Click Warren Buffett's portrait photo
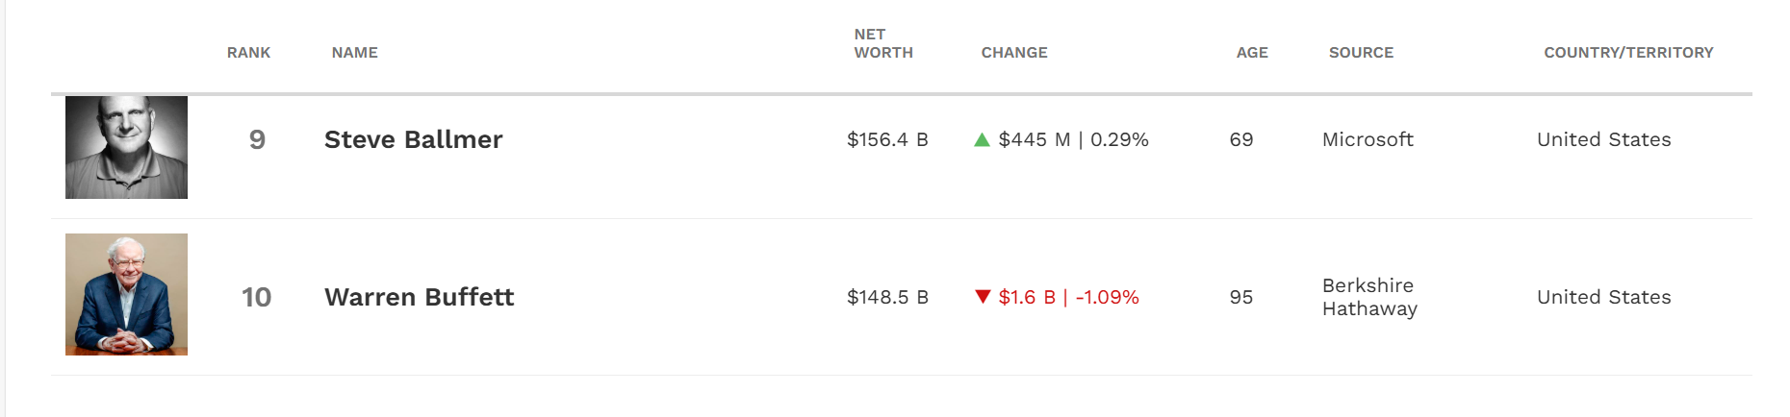The image size is (1790, 417). coord(126,294)
